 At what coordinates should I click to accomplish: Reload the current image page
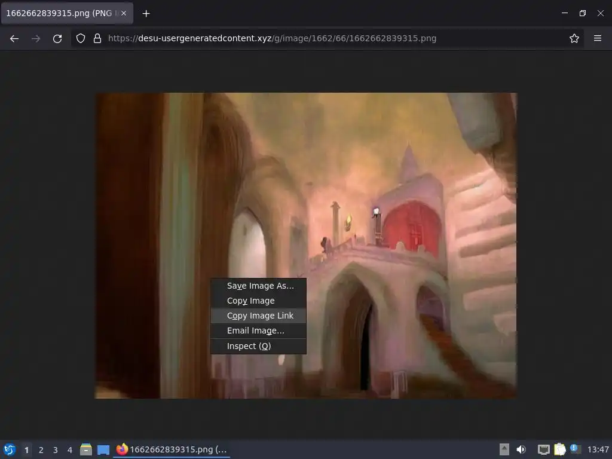[57, 38]
